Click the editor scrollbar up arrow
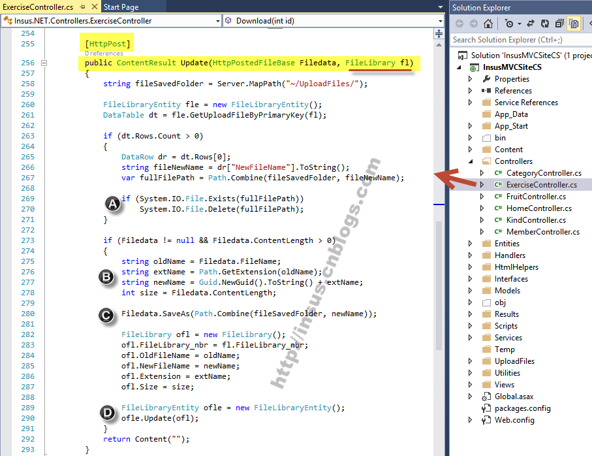The image size is (592, 456). point(439,45)
